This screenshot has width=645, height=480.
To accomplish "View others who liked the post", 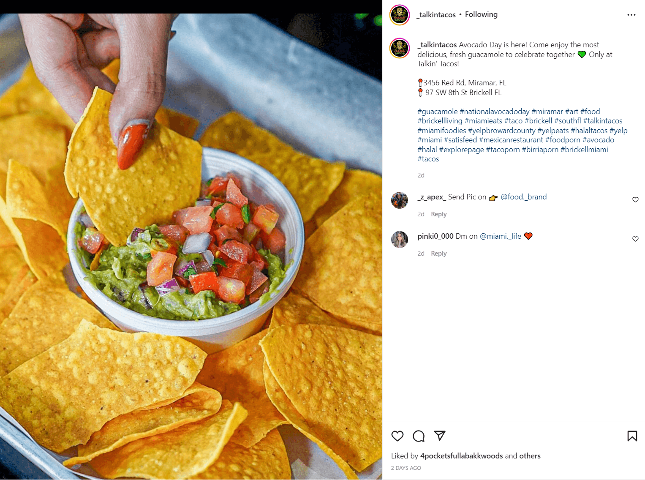I will (x=530, y=456).
